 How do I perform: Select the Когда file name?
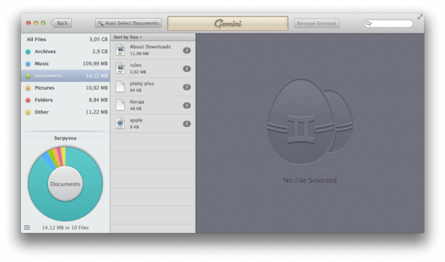[137, 102]
